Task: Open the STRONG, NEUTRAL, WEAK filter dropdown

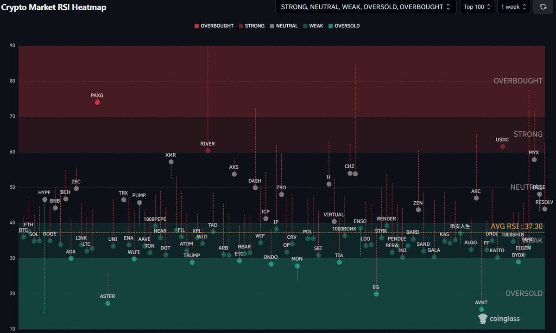Action: [366, 7]
